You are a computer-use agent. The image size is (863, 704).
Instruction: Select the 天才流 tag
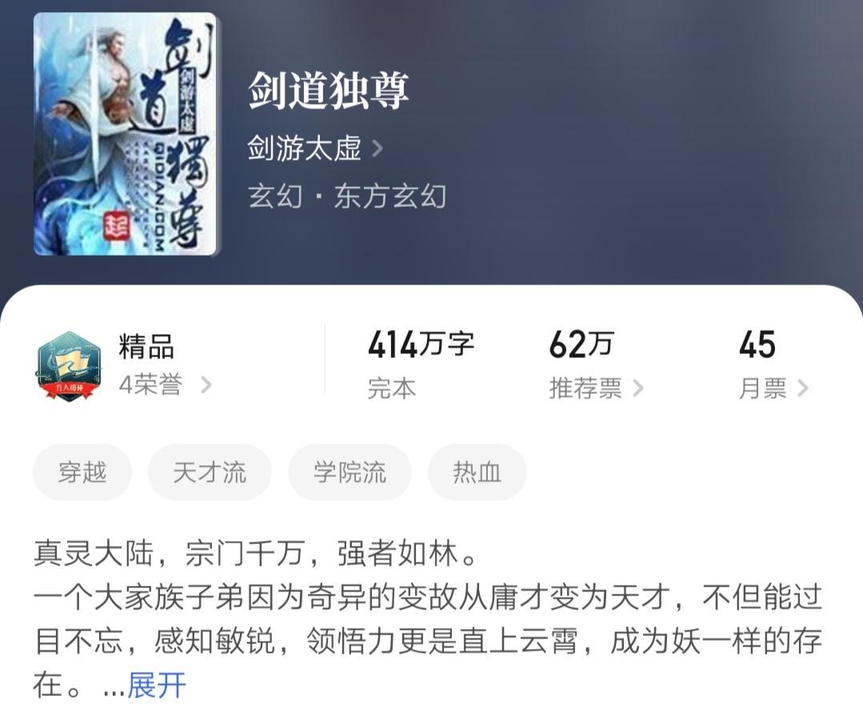click(x=210, y=472)
